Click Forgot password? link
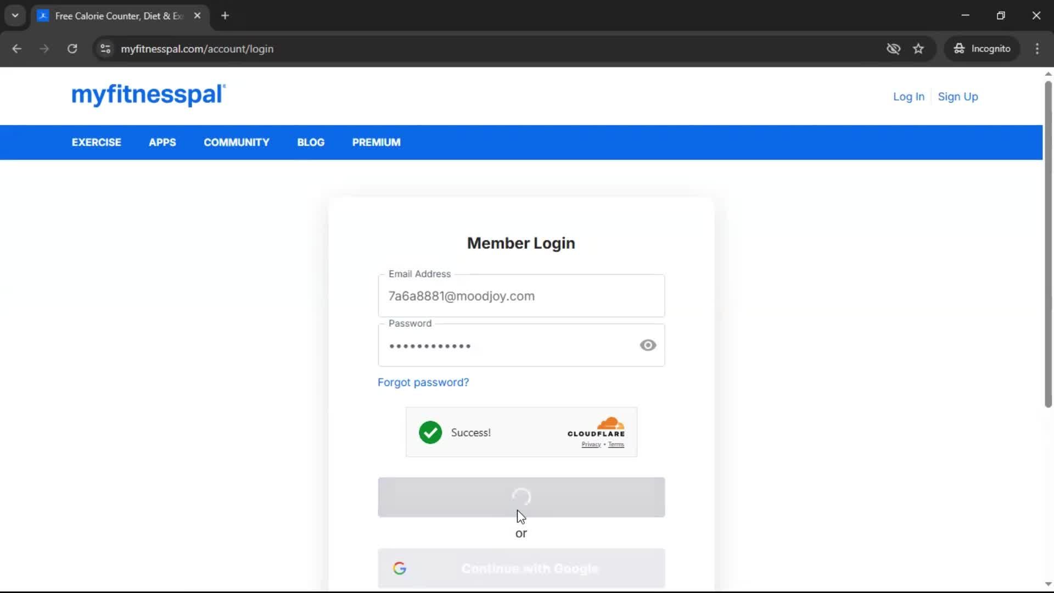The image size is (1054, 593). pyautogui.click(x=423, y=383)
